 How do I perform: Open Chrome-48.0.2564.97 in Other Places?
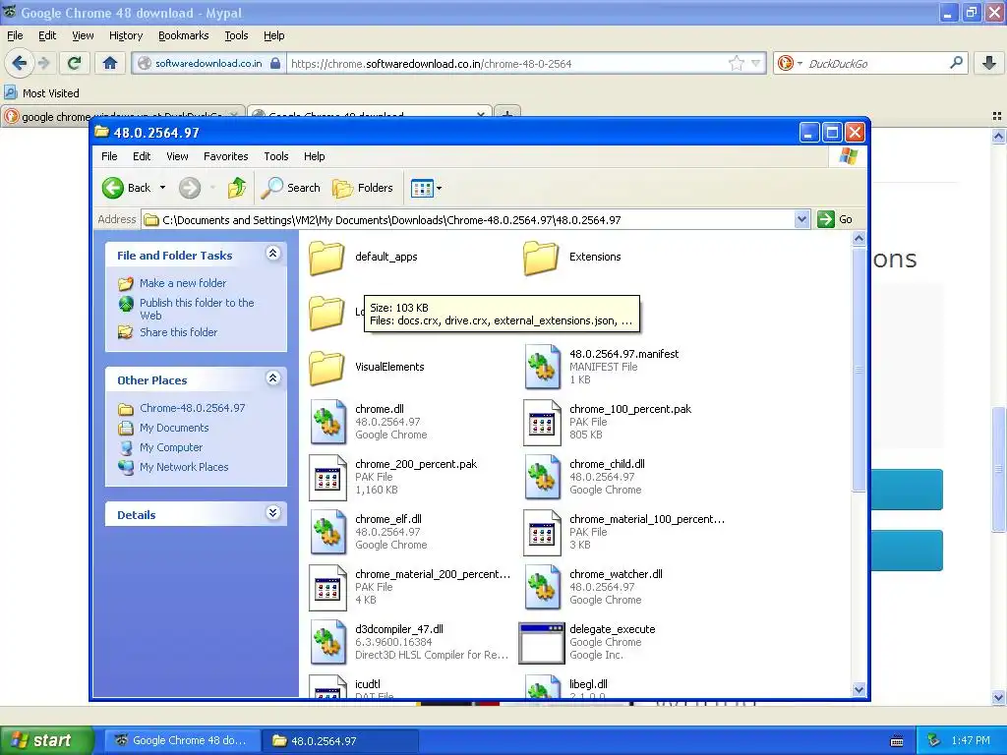(x=192, y=408)
